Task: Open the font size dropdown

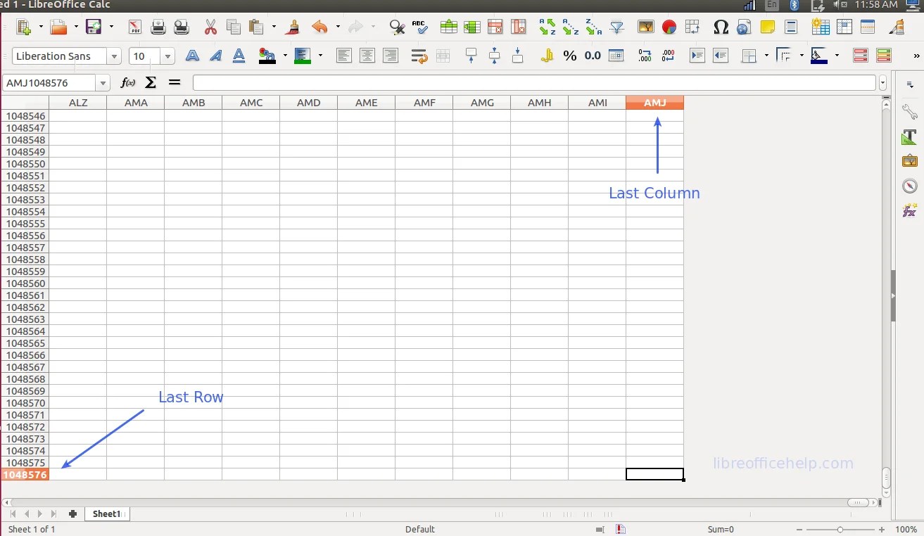Action: 167,56
